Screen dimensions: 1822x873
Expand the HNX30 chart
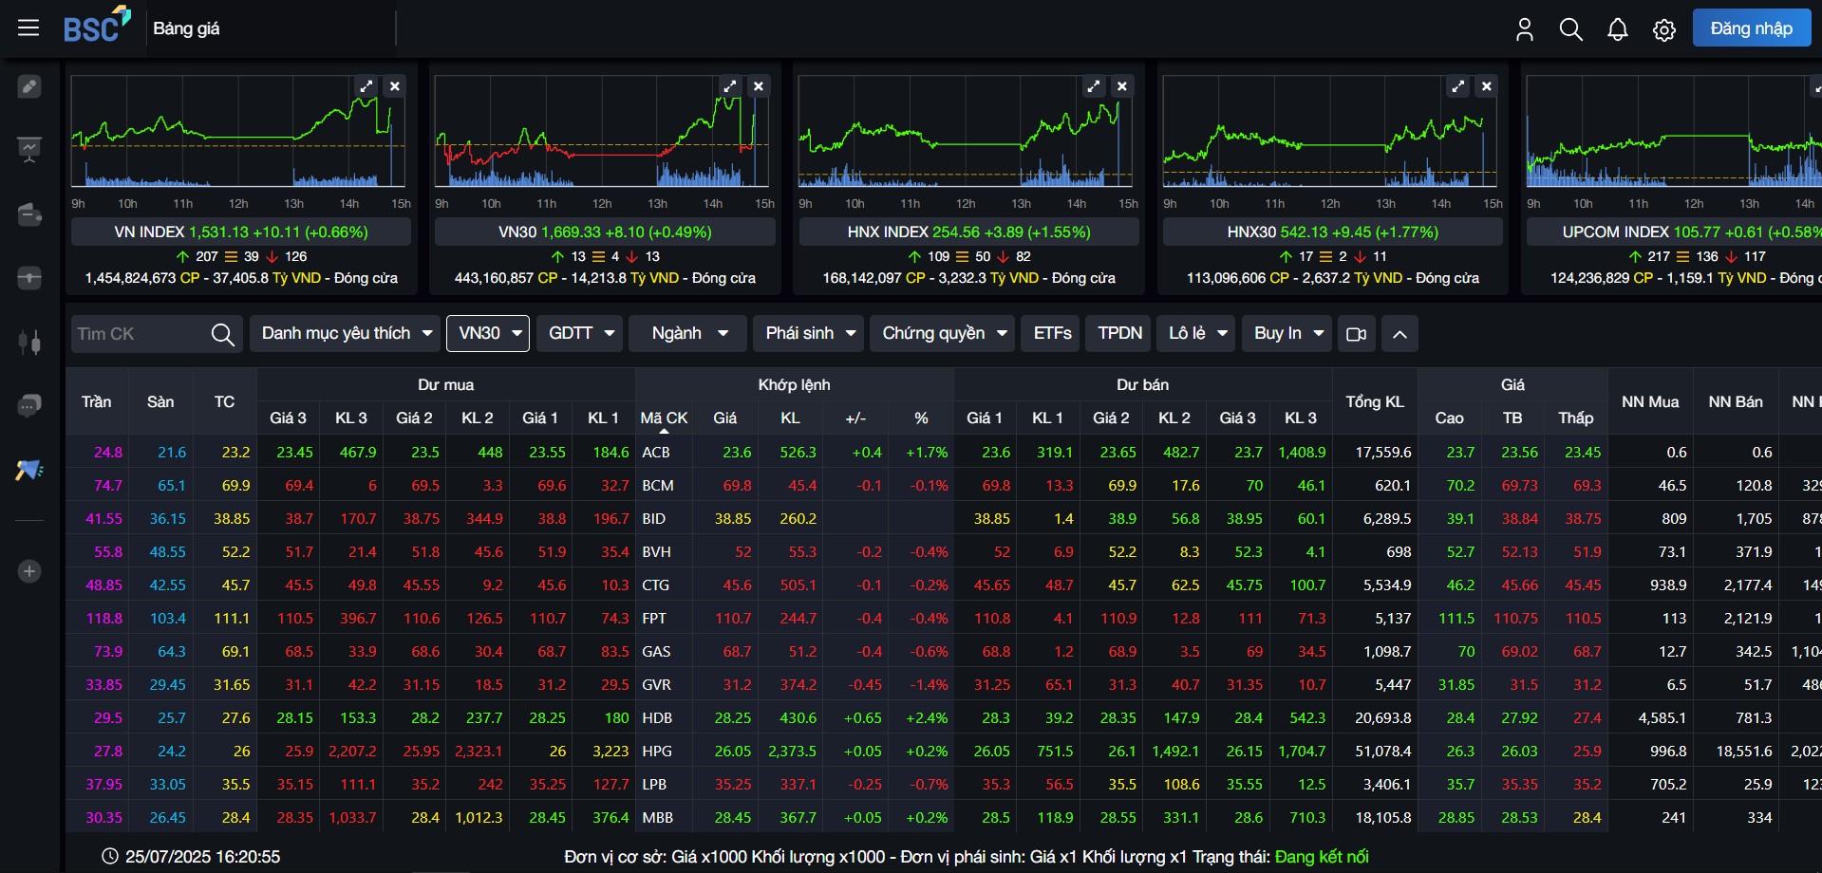pos(1458,86)
